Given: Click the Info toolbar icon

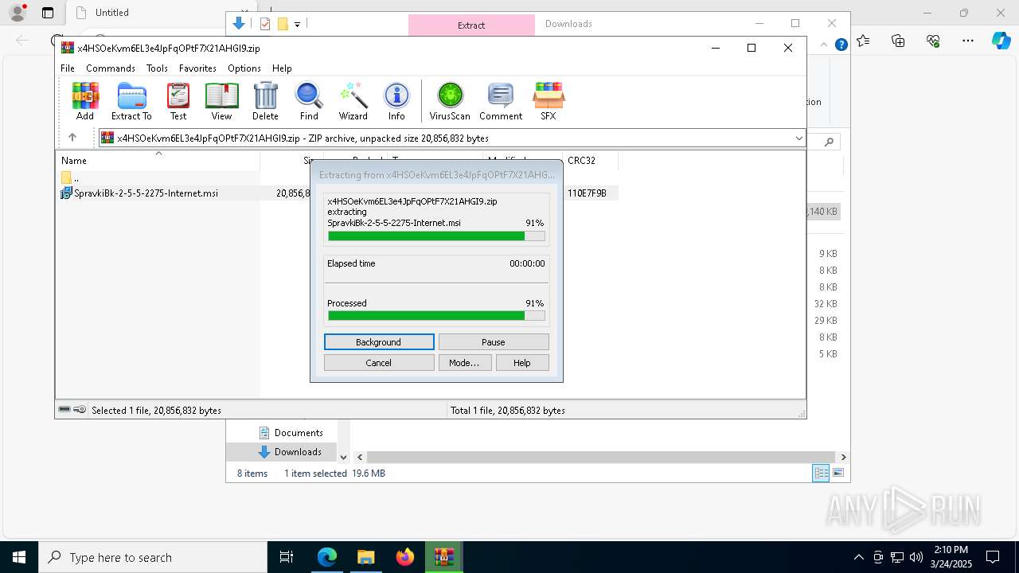Looking at the screenshot, I should (x=396, y=101).
